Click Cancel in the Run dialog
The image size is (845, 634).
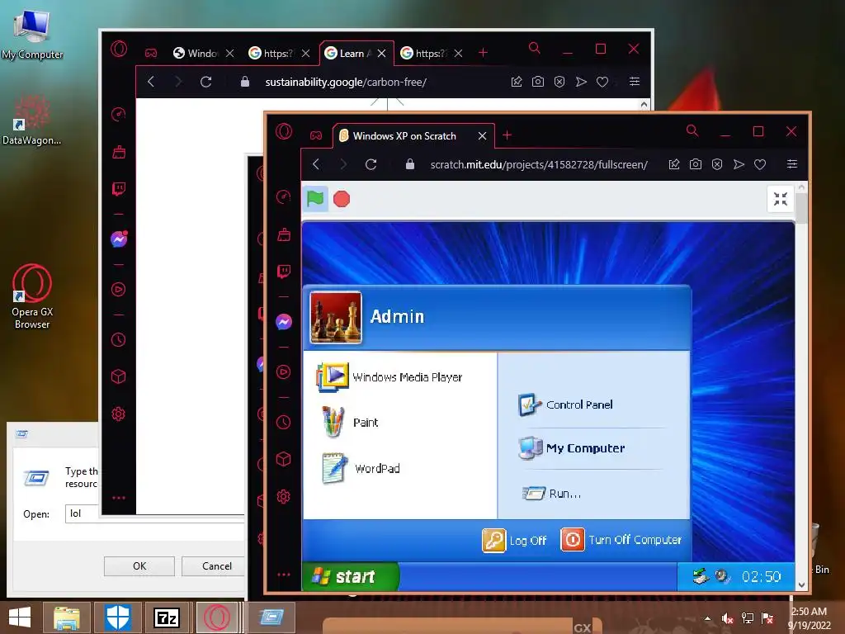pyautogui.click(x=217, y=566)
